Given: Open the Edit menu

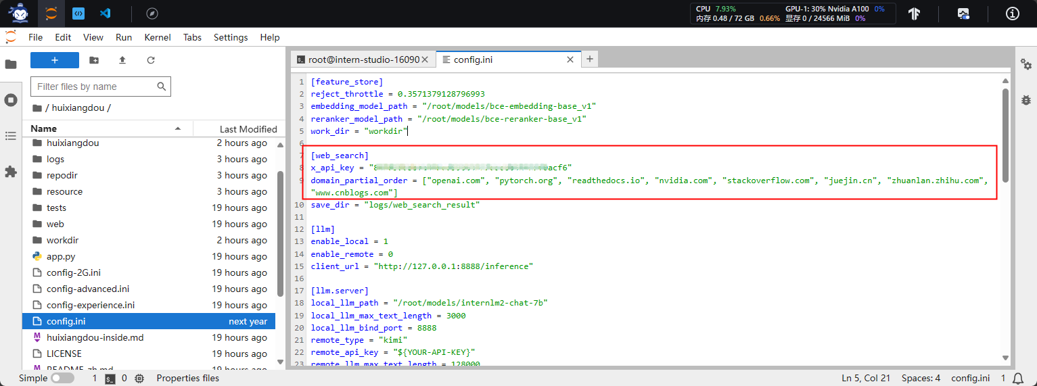Looking at the screenshot, I should [x=63, y=37].
